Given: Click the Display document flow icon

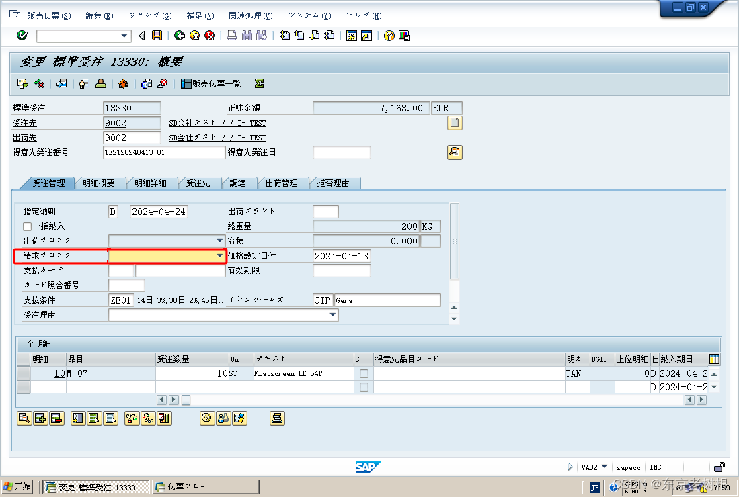Looking at the screenshot, I should pyautogui.click(x=23, y=83).
